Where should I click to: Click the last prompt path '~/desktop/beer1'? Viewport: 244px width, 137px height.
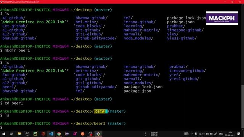[88, 123]
